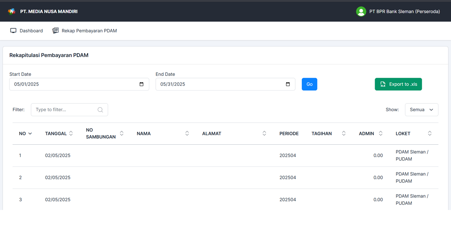
Task: Open sort options on LOKET column
Action: point(430,133)
